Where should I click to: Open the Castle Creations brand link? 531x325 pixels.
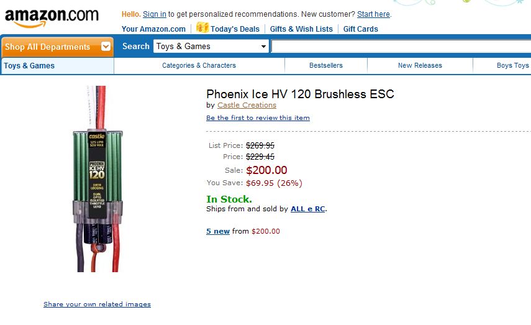click(x=247, y=105)
